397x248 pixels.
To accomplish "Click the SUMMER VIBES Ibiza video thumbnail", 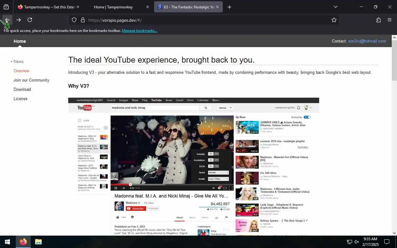I will pos(247,127).
